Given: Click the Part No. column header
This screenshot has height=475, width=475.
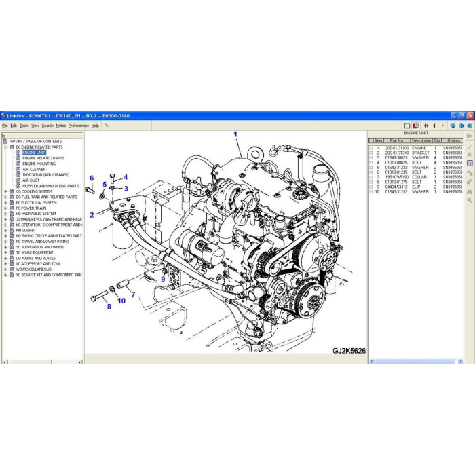Looking at the screenshot, I should coord(397,141).
